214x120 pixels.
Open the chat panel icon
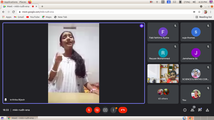(200, 110)
